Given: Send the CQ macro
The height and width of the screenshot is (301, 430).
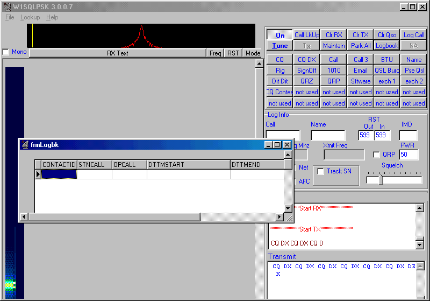Looking at the screenshot, I should click(279, 60).
